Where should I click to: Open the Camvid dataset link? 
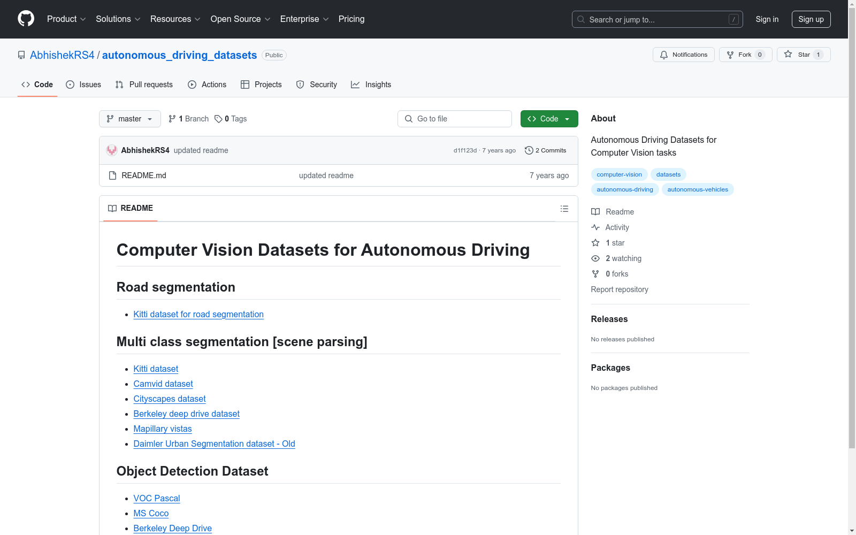coord(163,384)
